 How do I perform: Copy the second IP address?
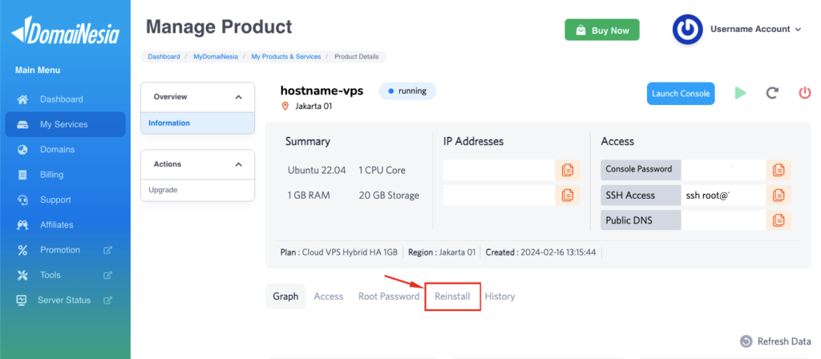pyautogui.click(x=568, y=196)
